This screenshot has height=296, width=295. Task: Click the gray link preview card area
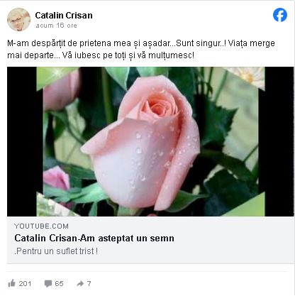tap(150, 240)
